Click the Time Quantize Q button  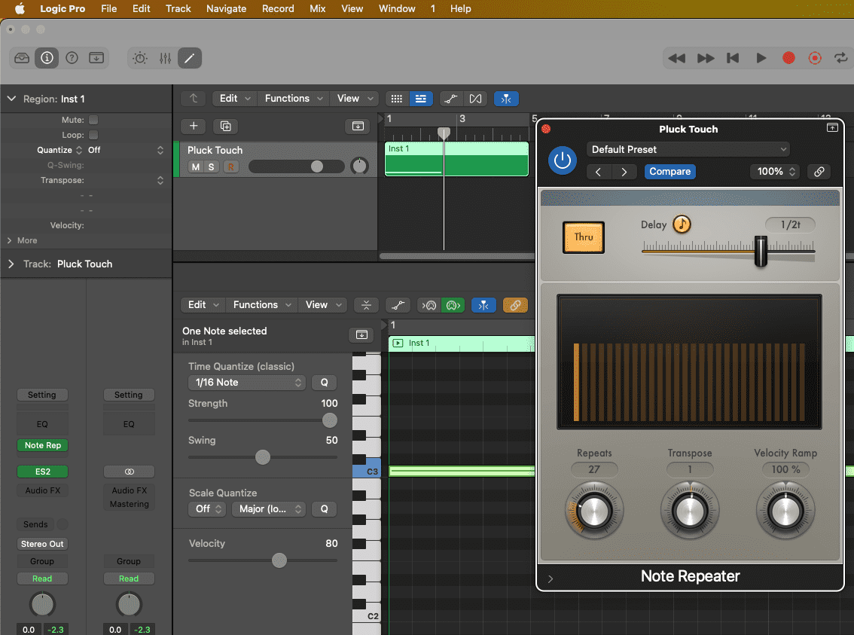click(x=324, y=383)
